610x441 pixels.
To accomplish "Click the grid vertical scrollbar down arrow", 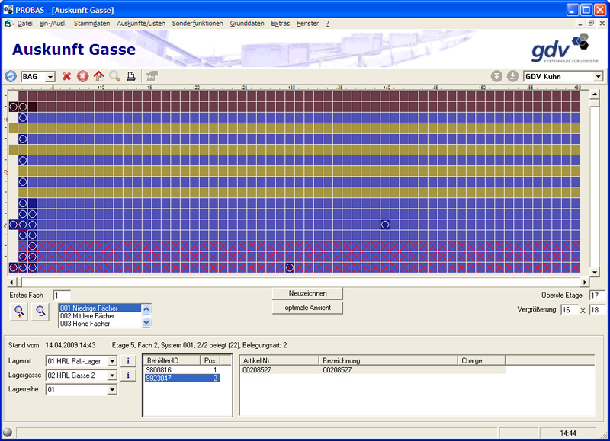I will 594,272.
